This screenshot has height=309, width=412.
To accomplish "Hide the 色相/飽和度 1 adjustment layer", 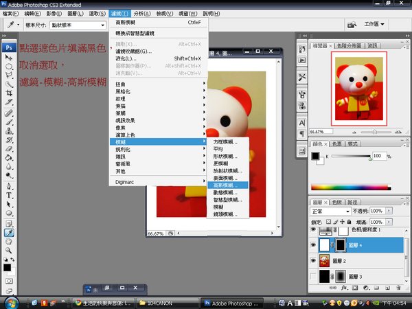I will pos(313,229).
